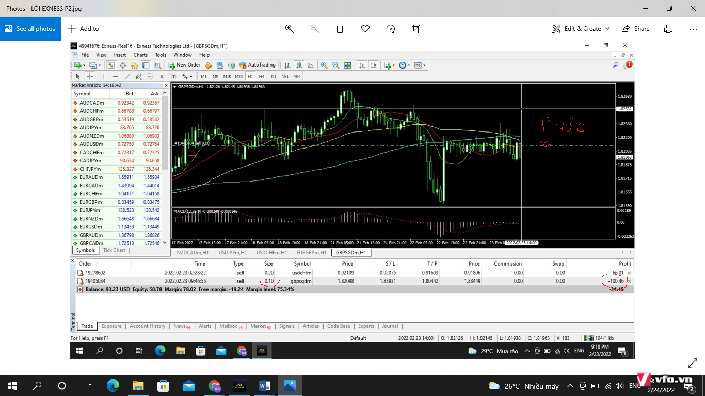
Task: Switch to the EURGBPm,H1 chart tab
Action: (311, 253)
